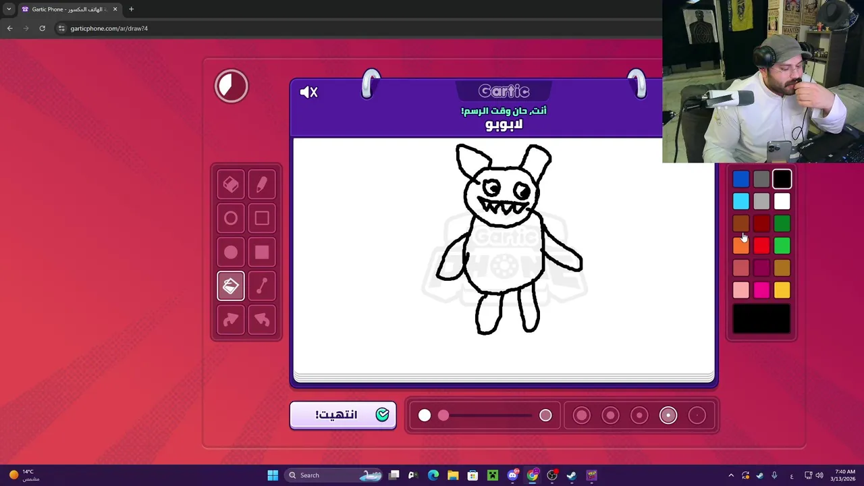Click the right-pointing redo arrow
The image size is (864, 486).
pyautogui.click(x=231, y=320)
